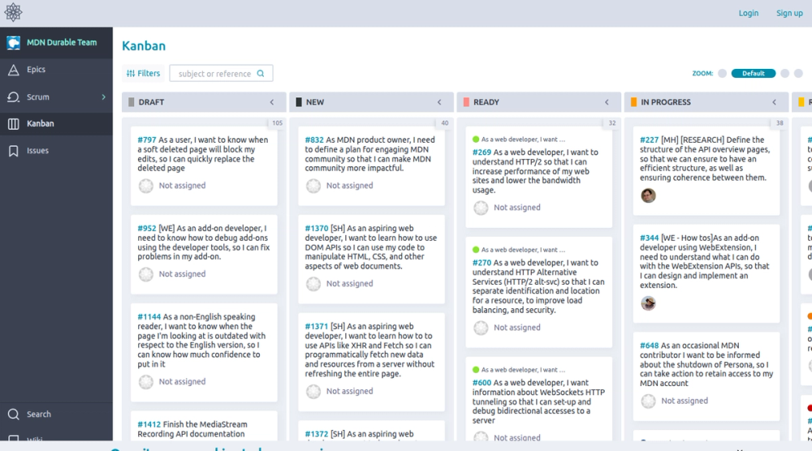
Task: Collapse the NEW column
Action: pos(439,102)
